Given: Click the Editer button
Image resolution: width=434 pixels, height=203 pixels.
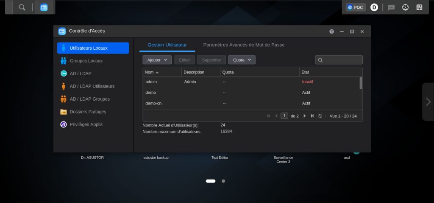Looking at the screenshot, I should (x=185, y=60).
